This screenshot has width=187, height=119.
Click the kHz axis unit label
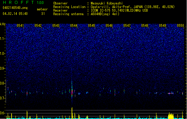(3, 24)
